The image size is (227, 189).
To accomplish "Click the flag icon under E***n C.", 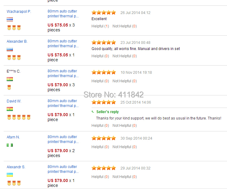I will click(x=10, y=79).
